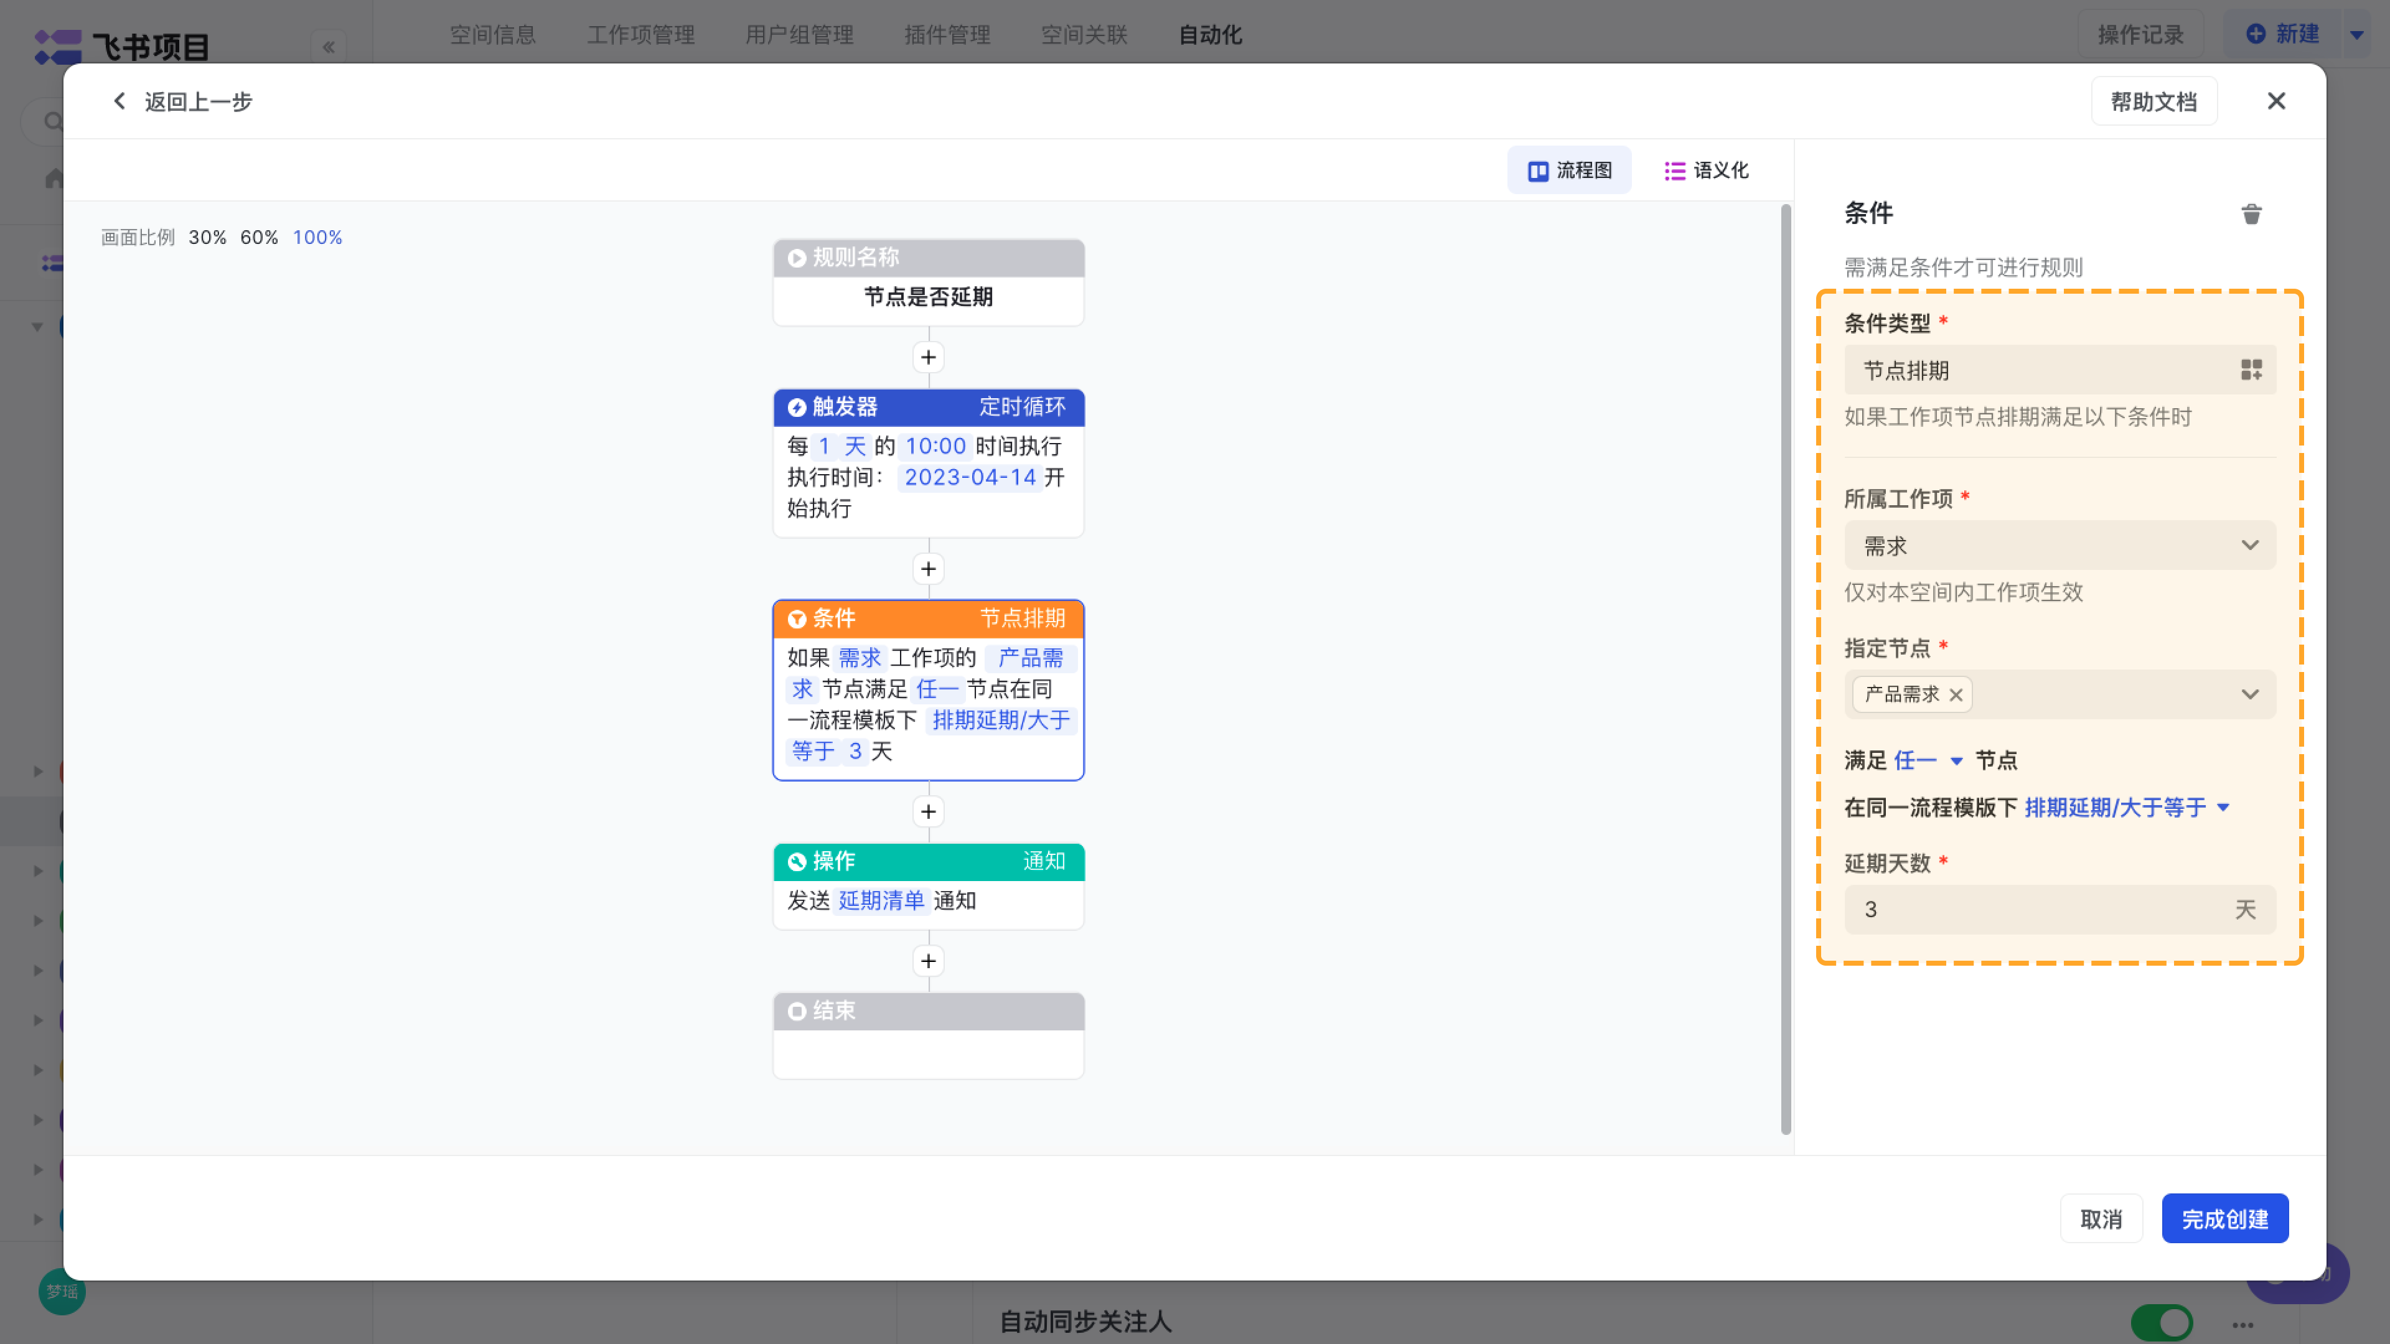This screenshot has width=2390, height=1344.
Task: Select the 触发器 定时循环 card
Action: click(x=928, y=463)
